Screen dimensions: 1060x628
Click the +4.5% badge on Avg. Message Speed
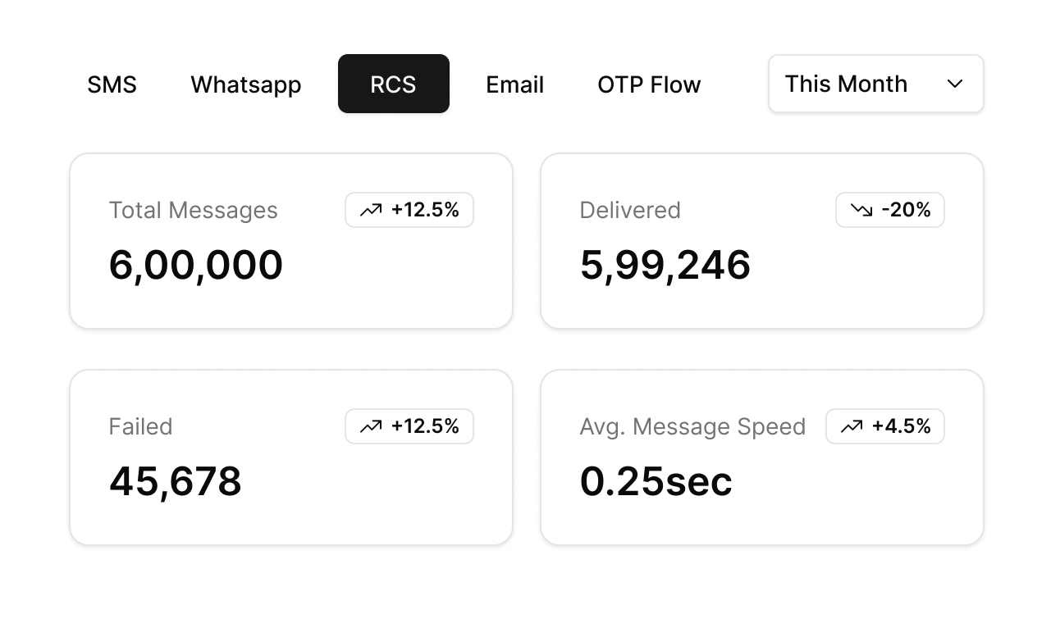885,426
